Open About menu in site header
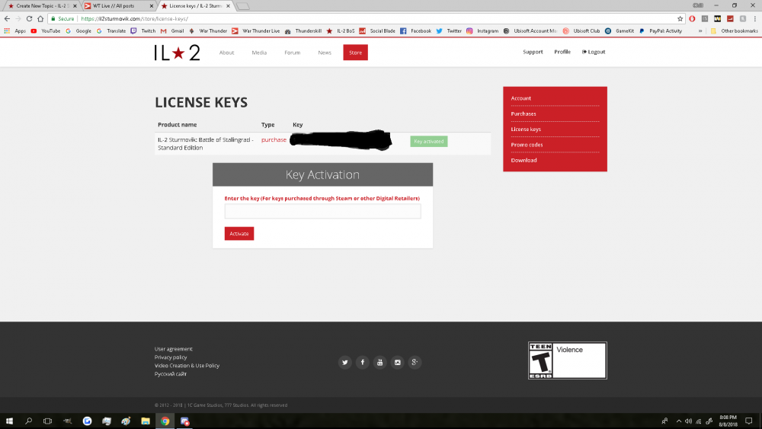Image resolution: width=762 pixels, height=429 pixels. coord(226,53)
